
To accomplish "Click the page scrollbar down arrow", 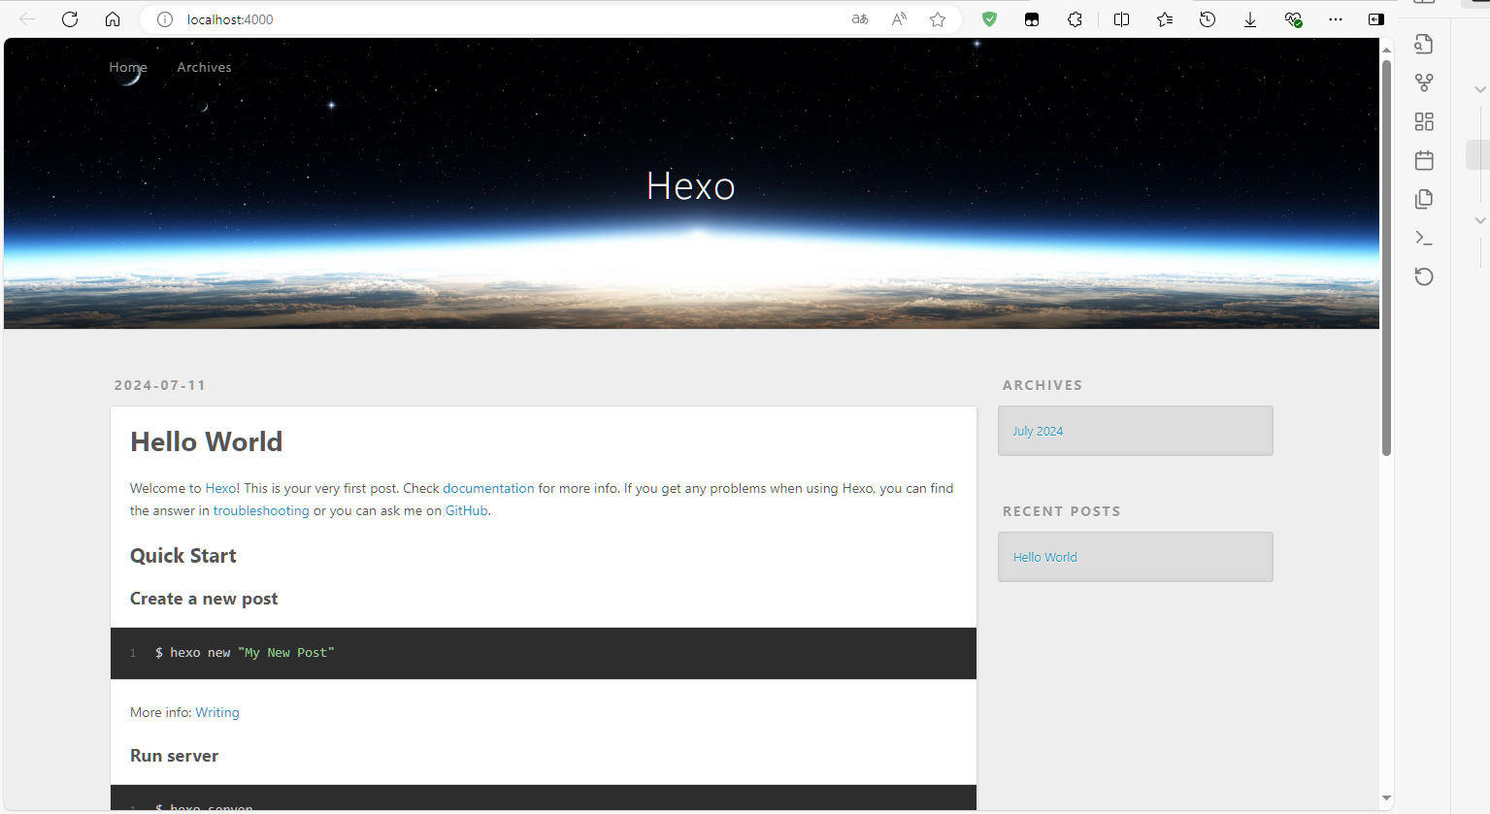I will (1386, 798).
